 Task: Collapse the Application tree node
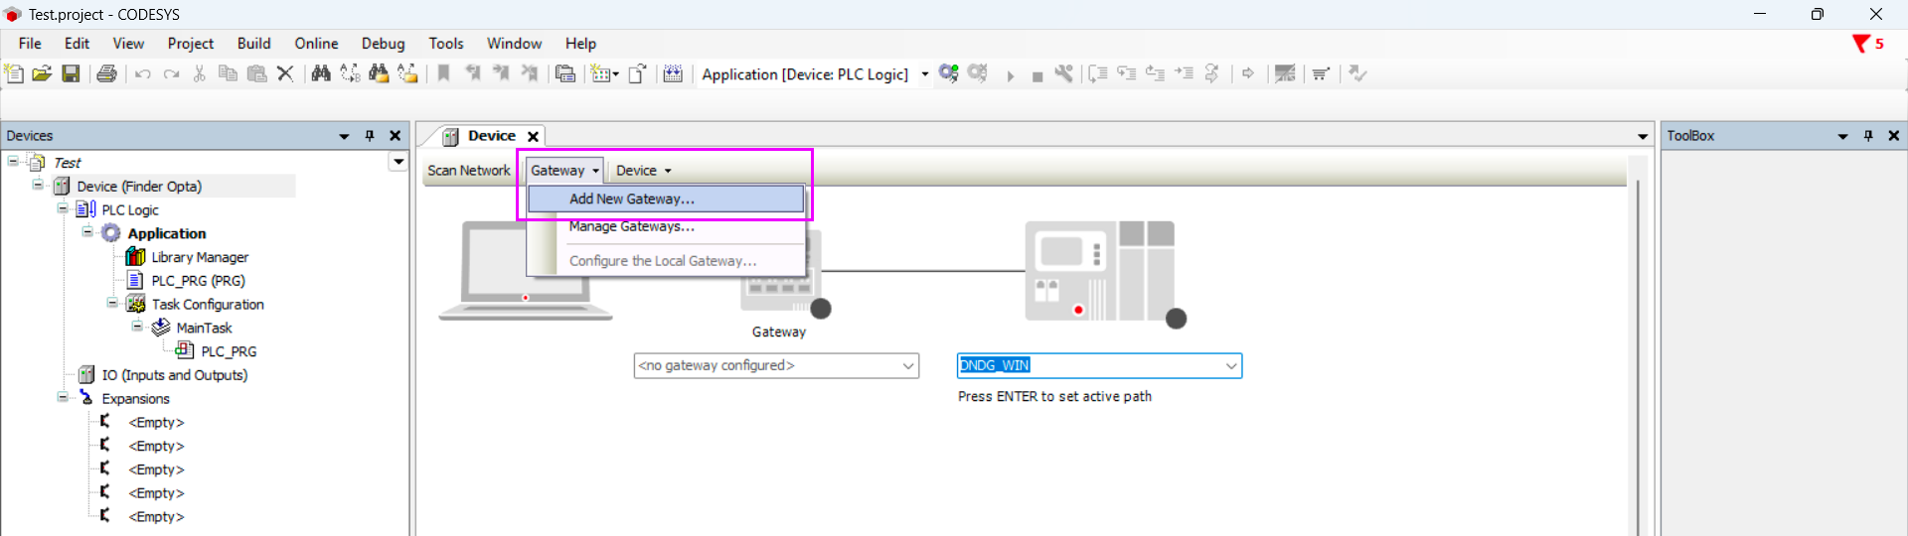point(87,232)
